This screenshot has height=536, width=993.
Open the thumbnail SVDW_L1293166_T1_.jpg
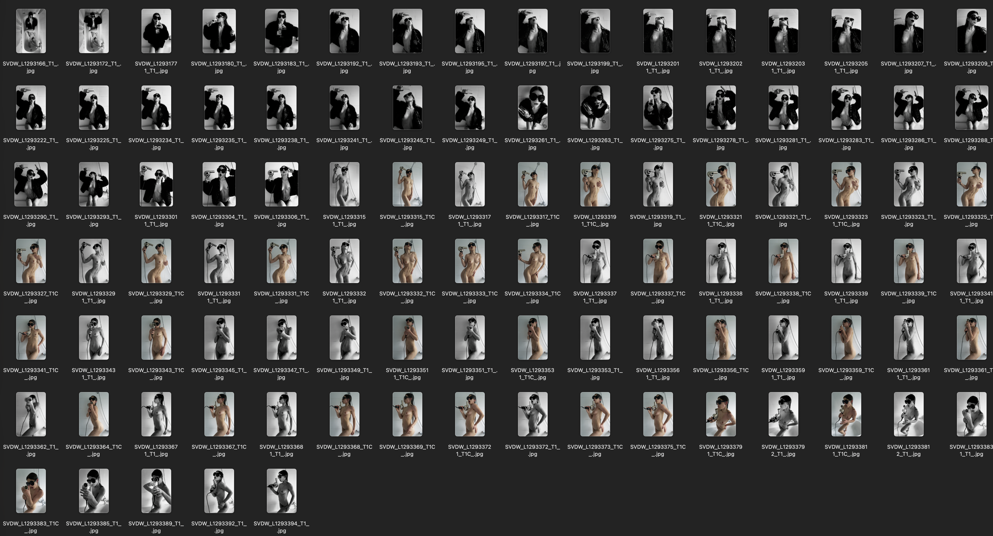coord(31,31)
